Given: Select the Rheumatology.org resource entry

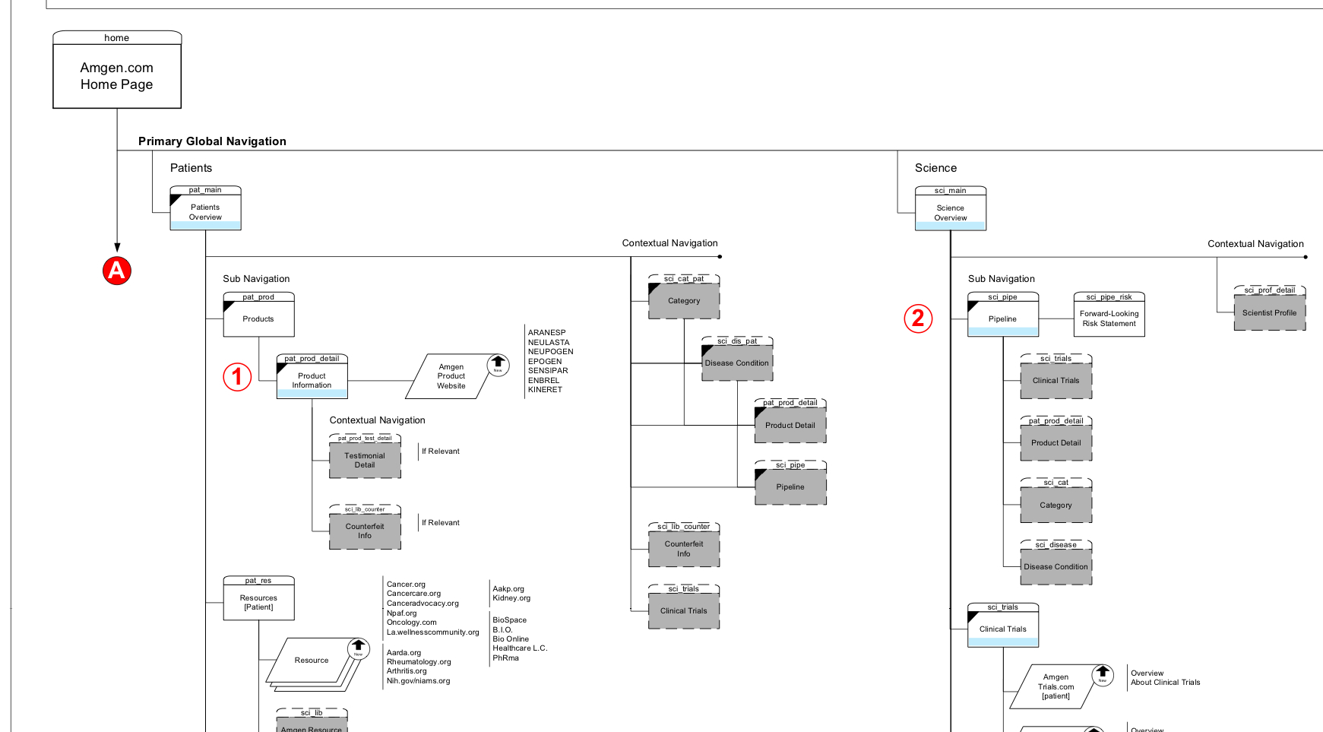Looking at the screenshot, I should [419, 662].
